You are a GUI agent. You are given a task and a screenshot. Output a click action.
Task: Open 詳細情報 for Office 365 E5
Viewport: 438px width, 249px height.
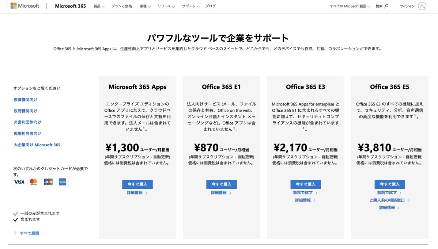(389, 208)
